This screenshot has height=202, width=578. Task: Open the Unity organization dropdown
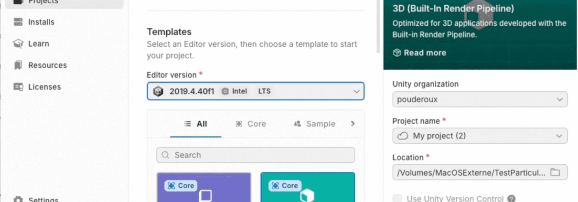(x=560, y=99)
